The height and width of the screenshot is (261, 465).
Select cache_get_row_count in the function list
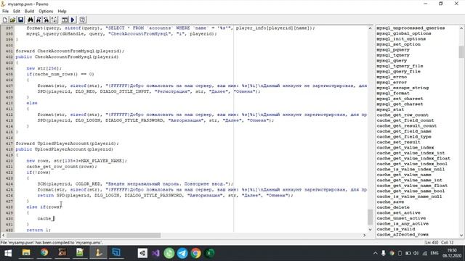point(403,115)
